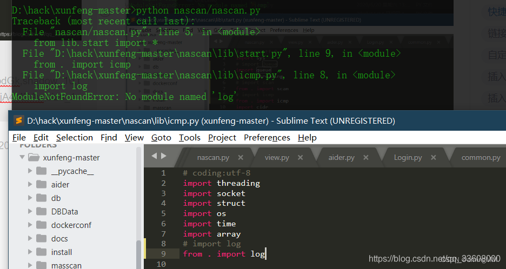The image size is (506, 269).
Task: Open the Preferences menu
Action: (267, 138)
